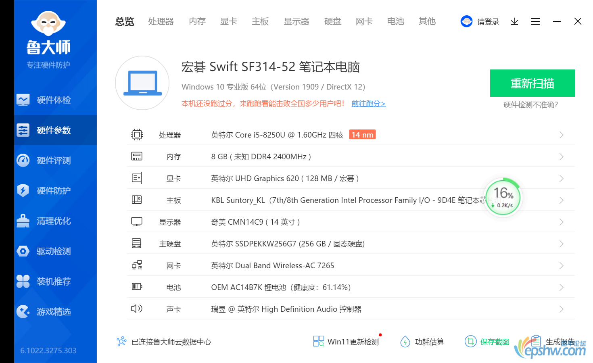Follow the 前往跑分 link

[368, 104]
